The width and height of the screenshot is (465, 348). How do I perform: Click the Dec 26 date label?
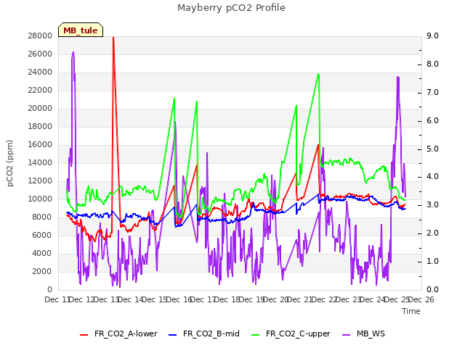click(x=421, y=299)
